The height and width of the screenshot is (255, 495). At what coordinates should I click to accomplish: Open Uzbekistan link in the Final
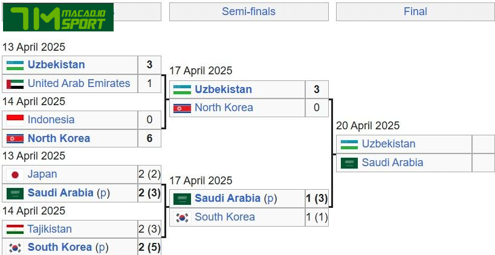tap(389, 144)
